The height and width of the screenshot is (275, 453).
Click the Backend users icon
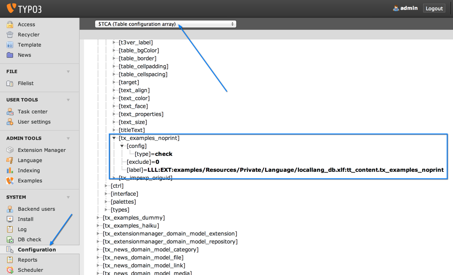pyautogui.click(x=10, y=209)
